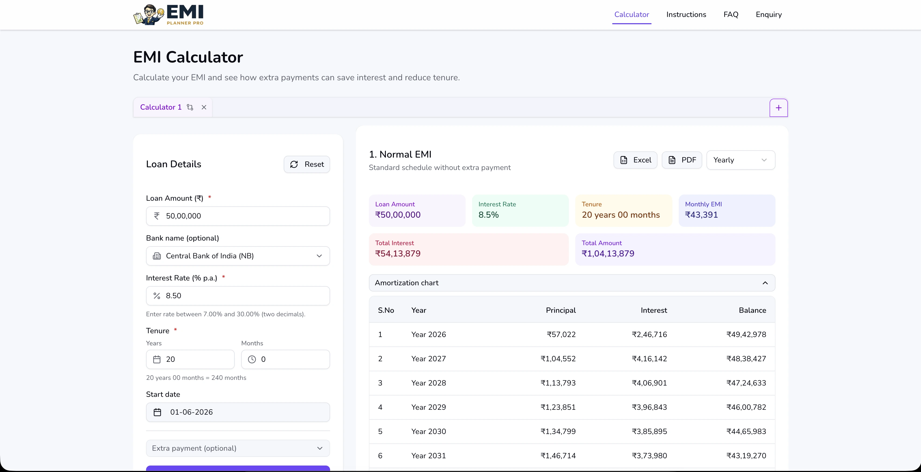Click the bank building icon
The height and width of the screenshot is (472, 921).
[x=157, y=256]
